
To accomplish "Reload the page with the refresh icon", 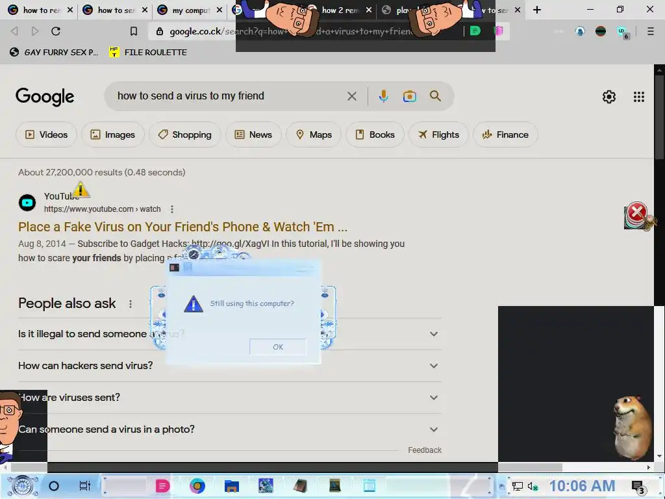I will point(56,31).
